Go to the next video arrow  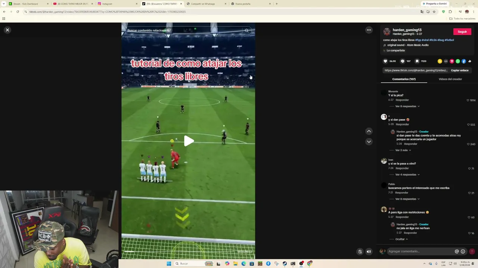pyautogui.click(x=369, y=141)
